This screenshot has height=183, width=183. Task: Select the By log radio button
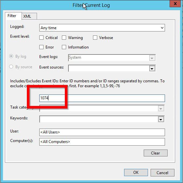[x=11, y=56]
